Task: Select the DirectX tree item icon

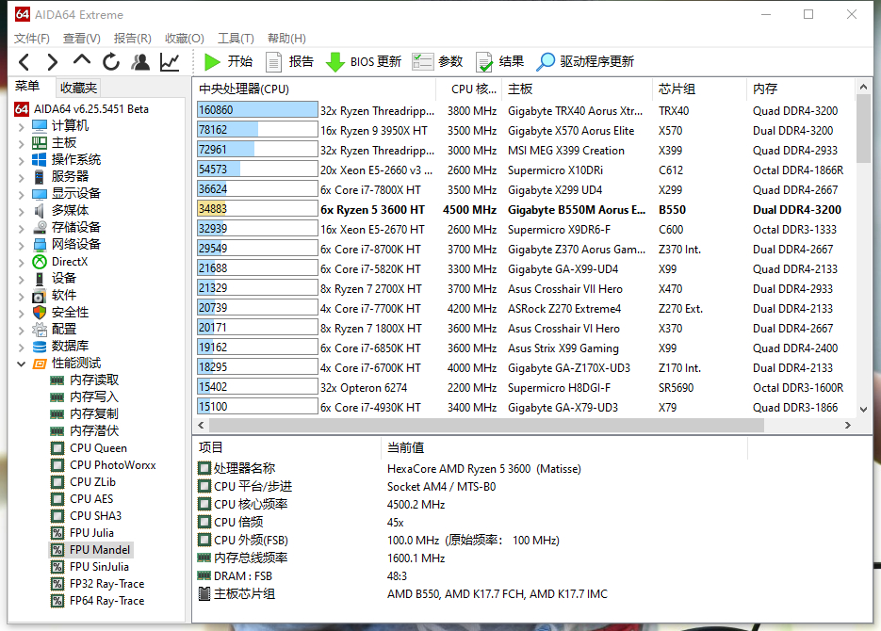Action: tap(40, 262)
